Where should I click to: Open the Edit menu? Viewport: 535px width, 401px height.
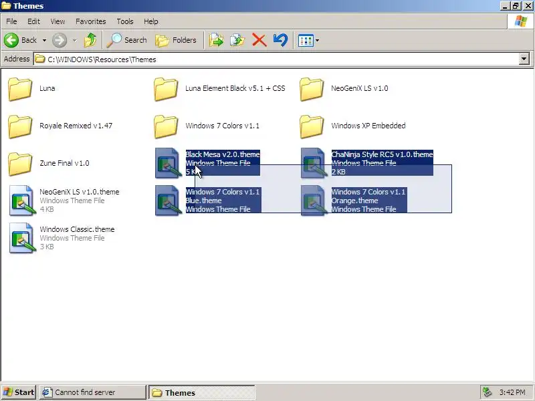coord(33,21)
